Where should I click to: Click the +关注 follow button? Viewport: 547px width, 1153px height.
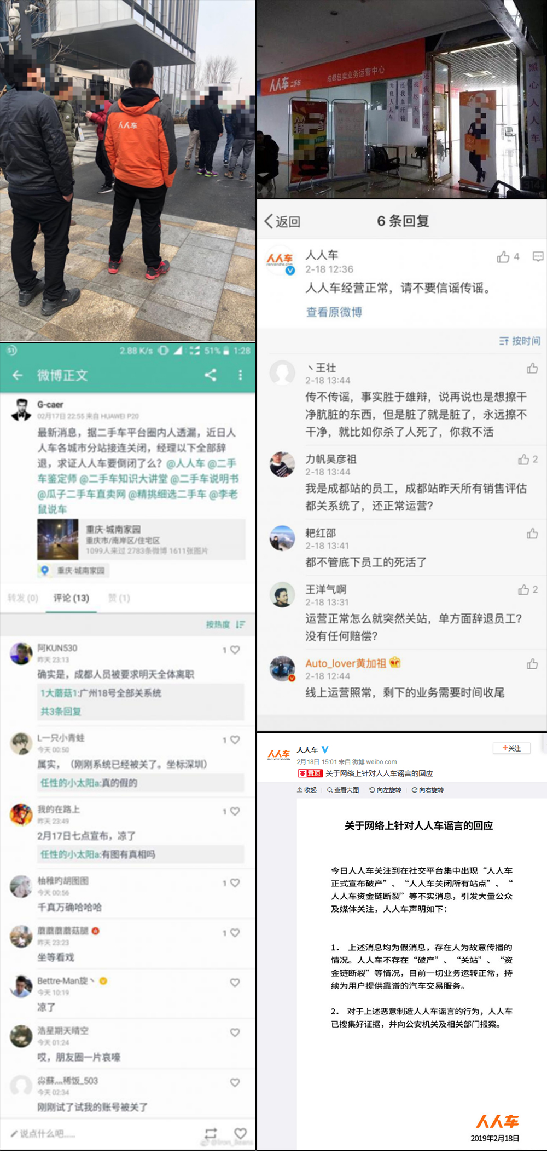(x=511, y=748)
